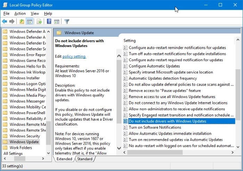Image resolution: width=243 pixels, height=171 pixels.
Task: Click description pane scroll down arrow
Action: click(x=119, y=148)
